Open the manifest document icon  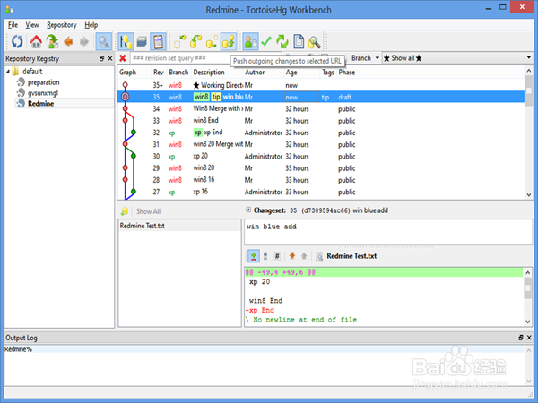point(299,42)
